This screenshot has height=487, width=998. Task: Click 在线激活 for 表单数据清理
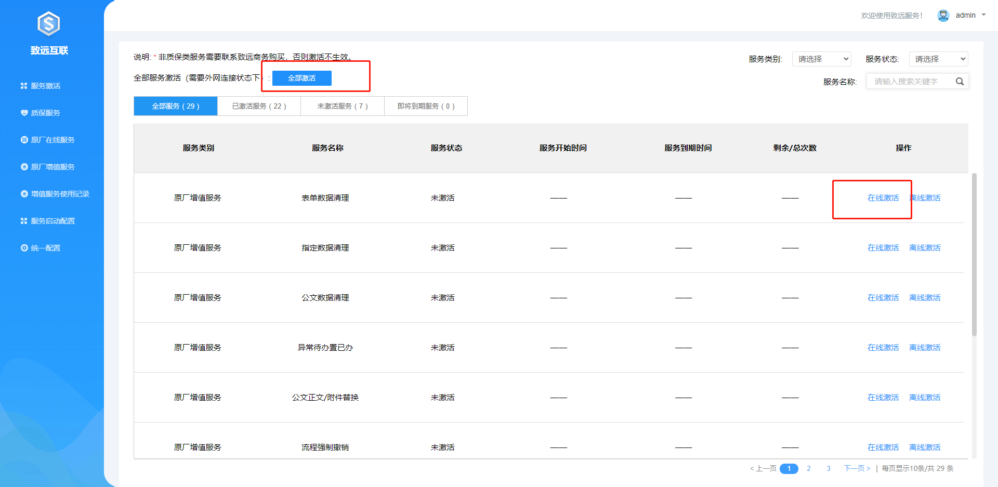883,198
